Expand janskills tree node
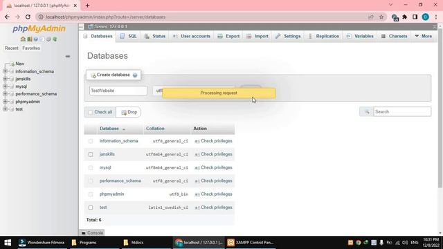 coord(5,79)
